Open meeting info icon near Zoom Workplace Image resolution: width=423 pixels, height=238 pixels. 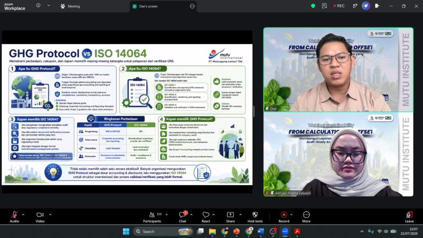pos(38,5)
